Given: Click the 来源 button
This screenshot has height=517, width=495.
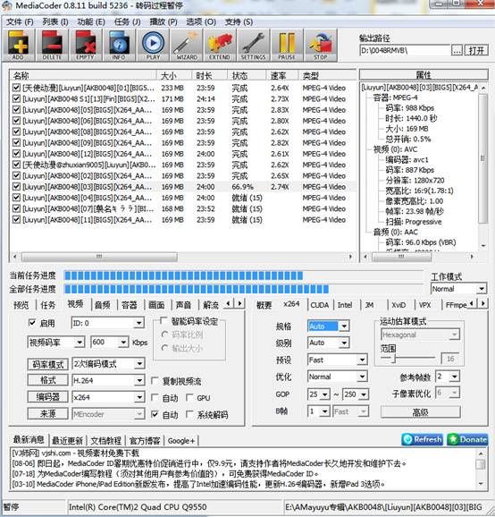Looking at the screenshot, I should coord(47,413).
